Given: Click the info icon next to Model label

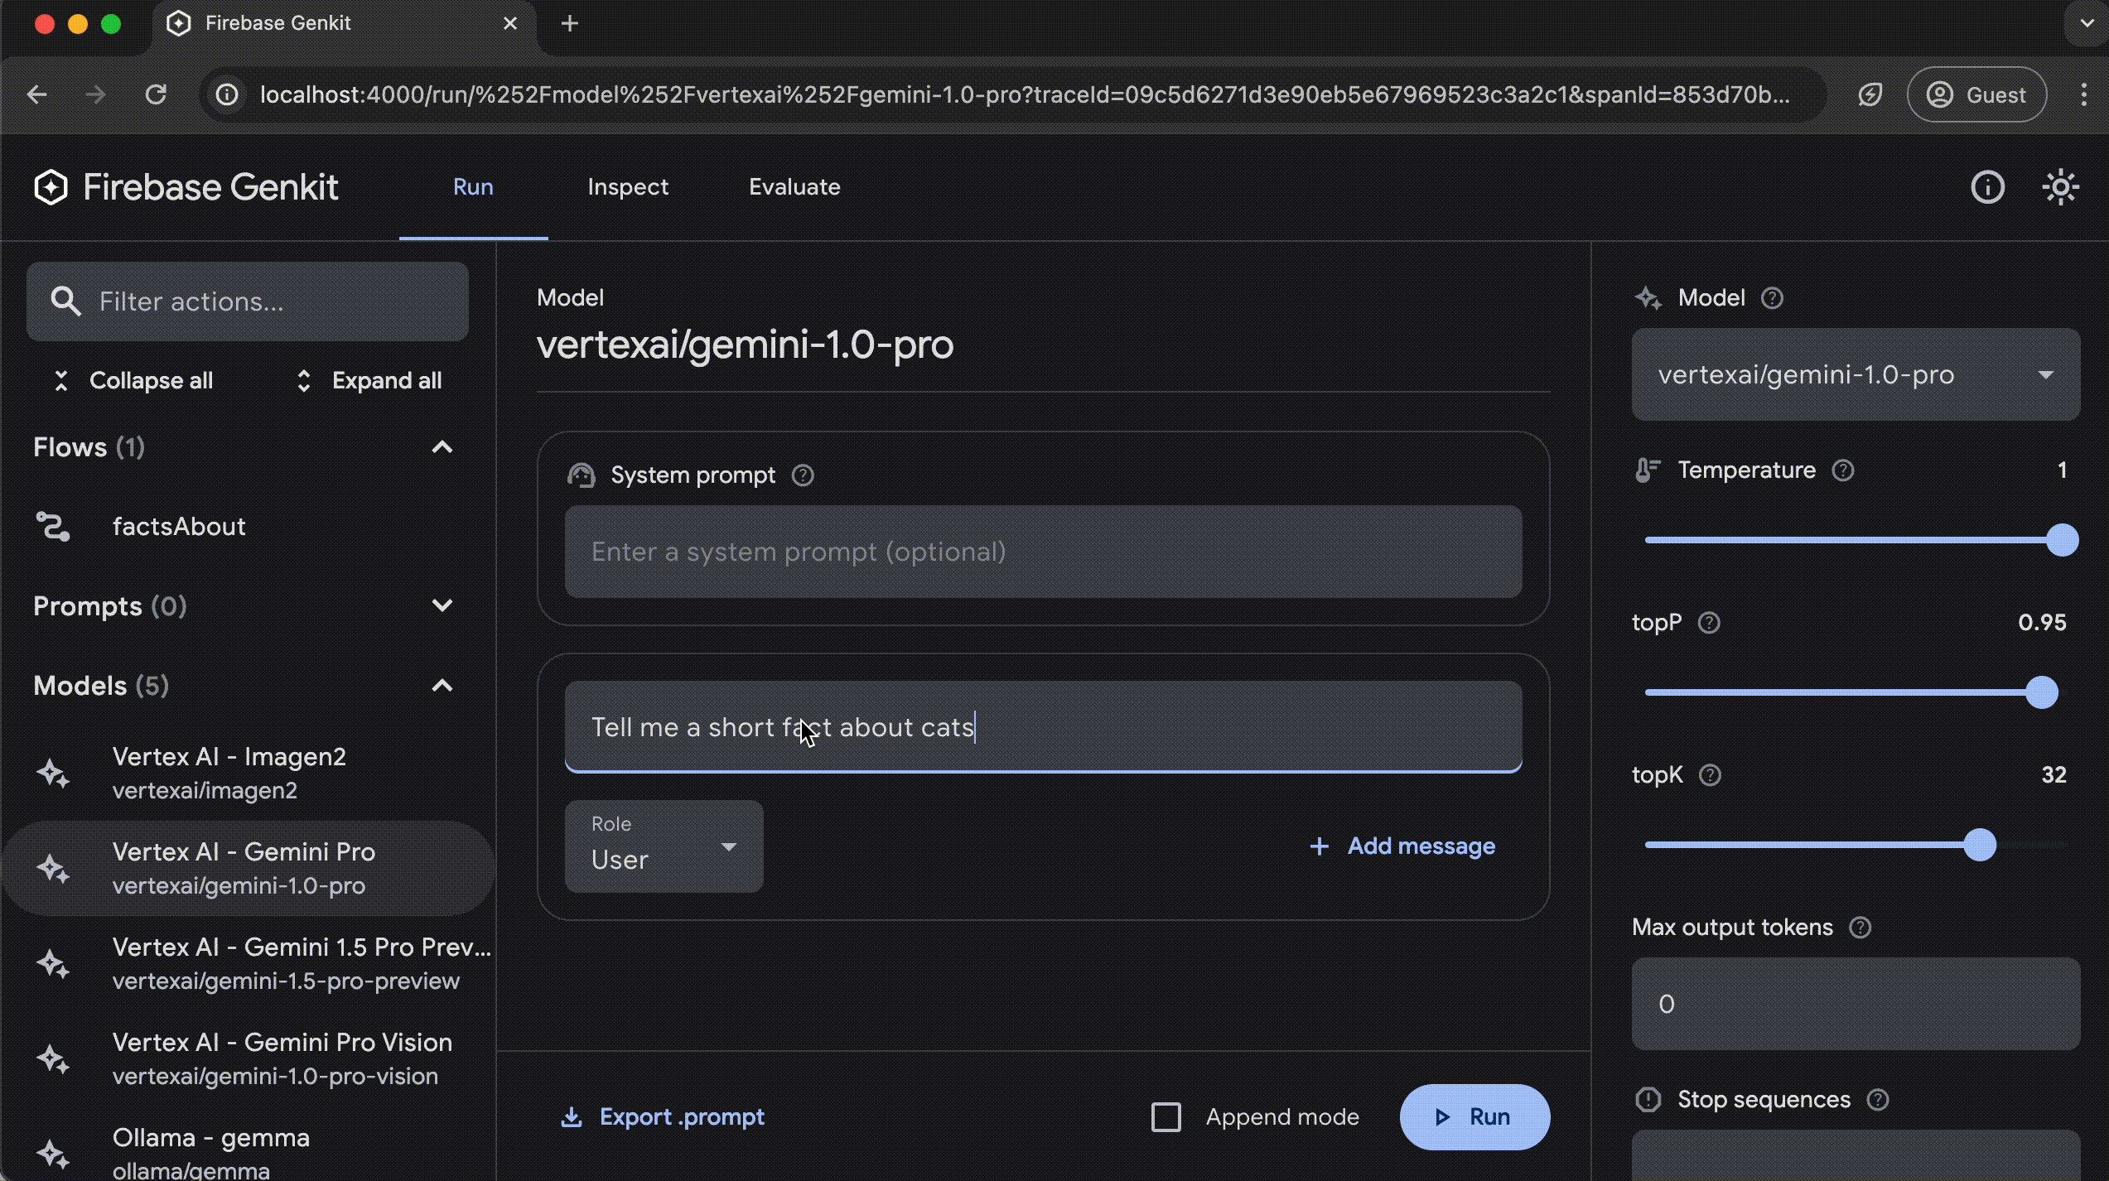Looking at the screenshot, I should click(1772, 297).
